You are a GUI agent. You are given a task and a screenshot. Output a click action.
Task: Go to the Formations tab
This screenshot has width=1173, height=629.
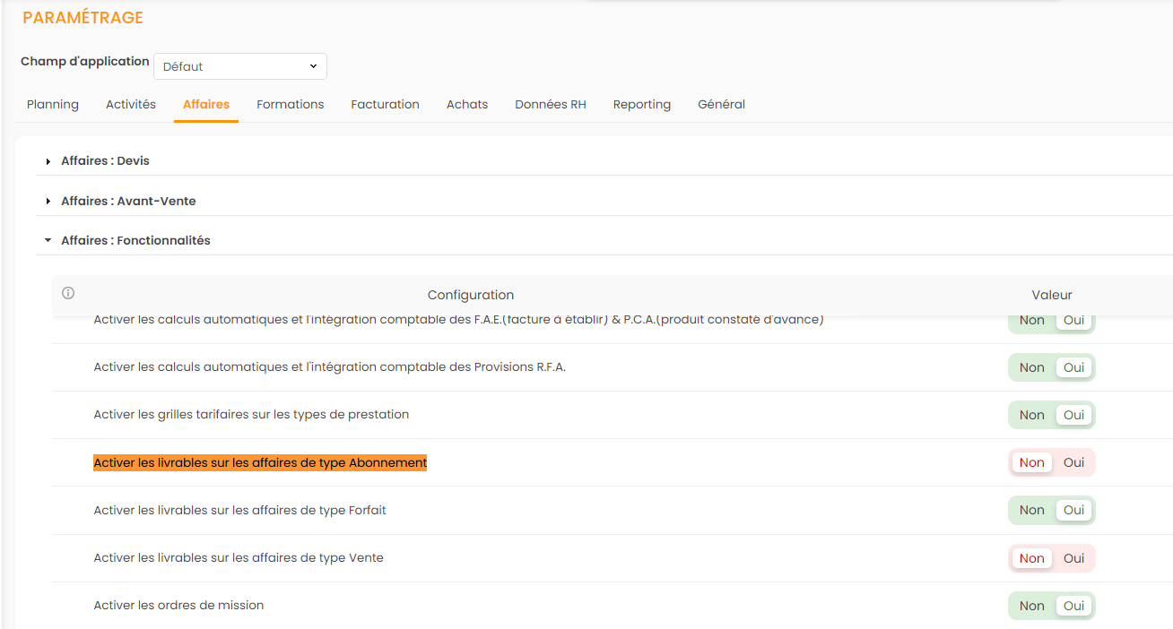(290, 105)
